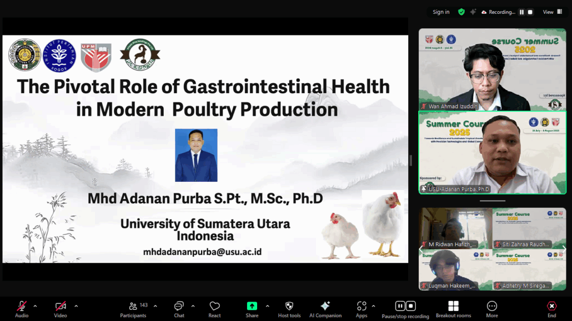
Task: Click the green Share screen icon
Action: tap(252, 307)
